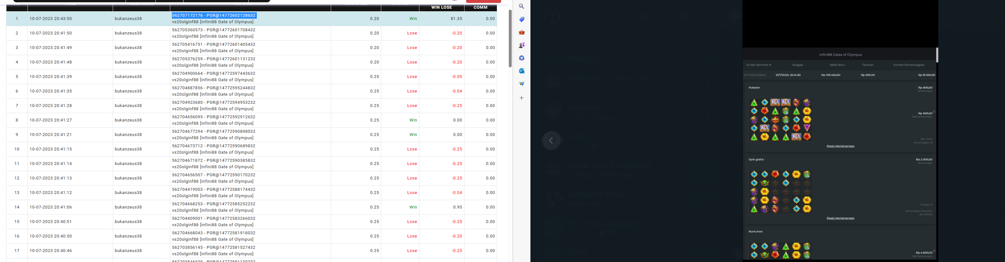Click row number 5 cell

coord(17,77)
